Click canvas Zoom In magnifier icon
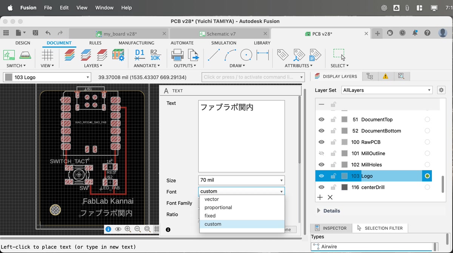Image resolution: width=453 pixels, height=253 pixels. click(128, 229)
